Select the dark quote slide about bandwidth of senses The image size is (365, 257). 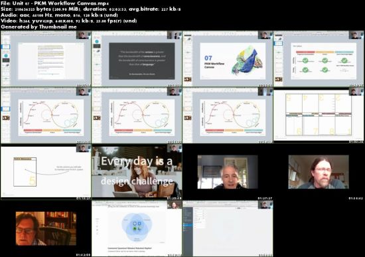coord(137,58)
